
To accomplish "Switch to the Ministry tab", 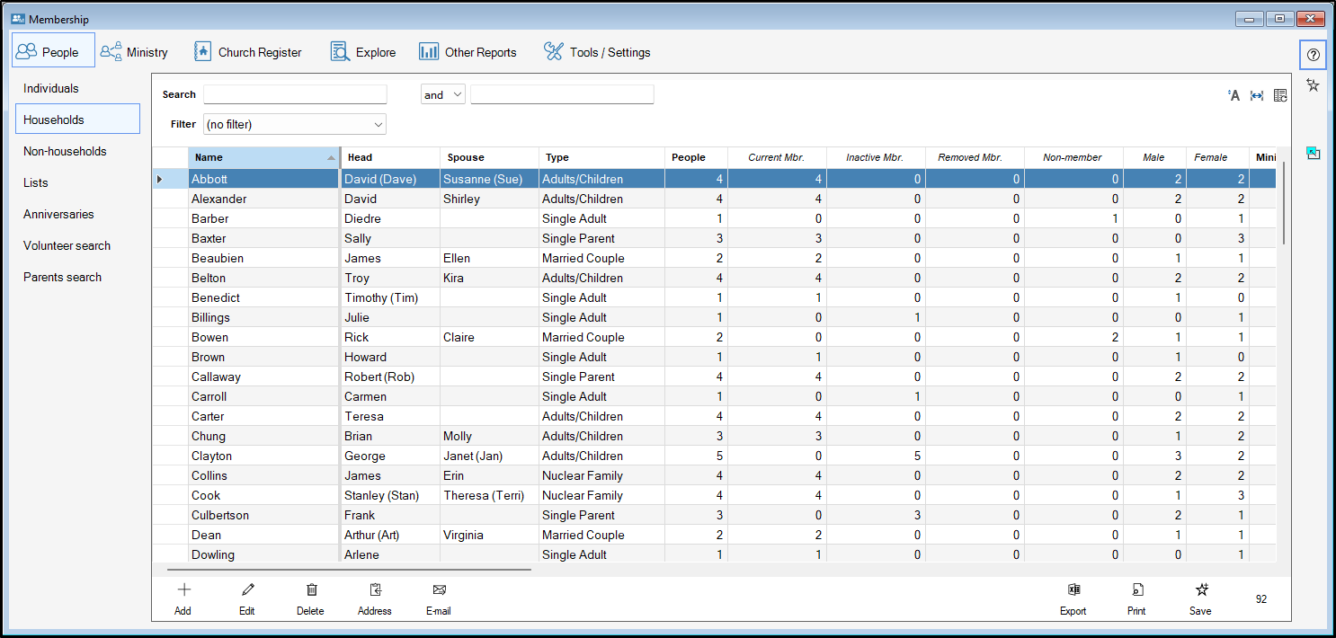I will pos(134,52).
